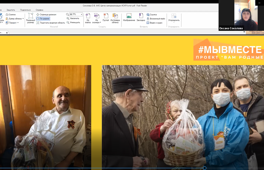Insert an Изображение image
The width and height of the screenshot is (264, 170).
tap(129, 17)
